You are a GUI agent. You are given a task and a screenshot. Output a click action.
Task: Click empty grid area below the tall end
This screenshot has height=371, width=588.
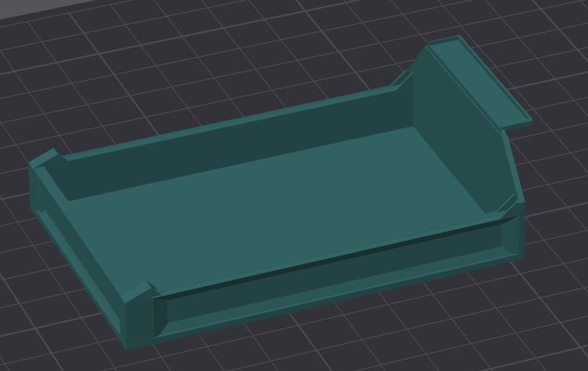(484, 312)
